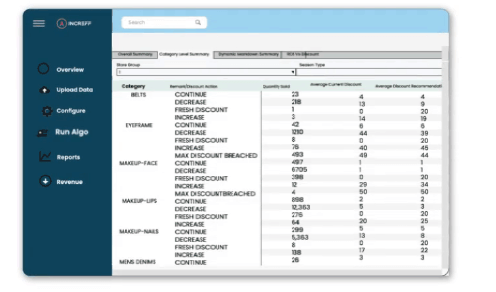Image resolution: width=496 pixels, height=292 pixels.
Task: Open Configure via the gear icon
Action: pyautogui.click(x=46, y=111)
